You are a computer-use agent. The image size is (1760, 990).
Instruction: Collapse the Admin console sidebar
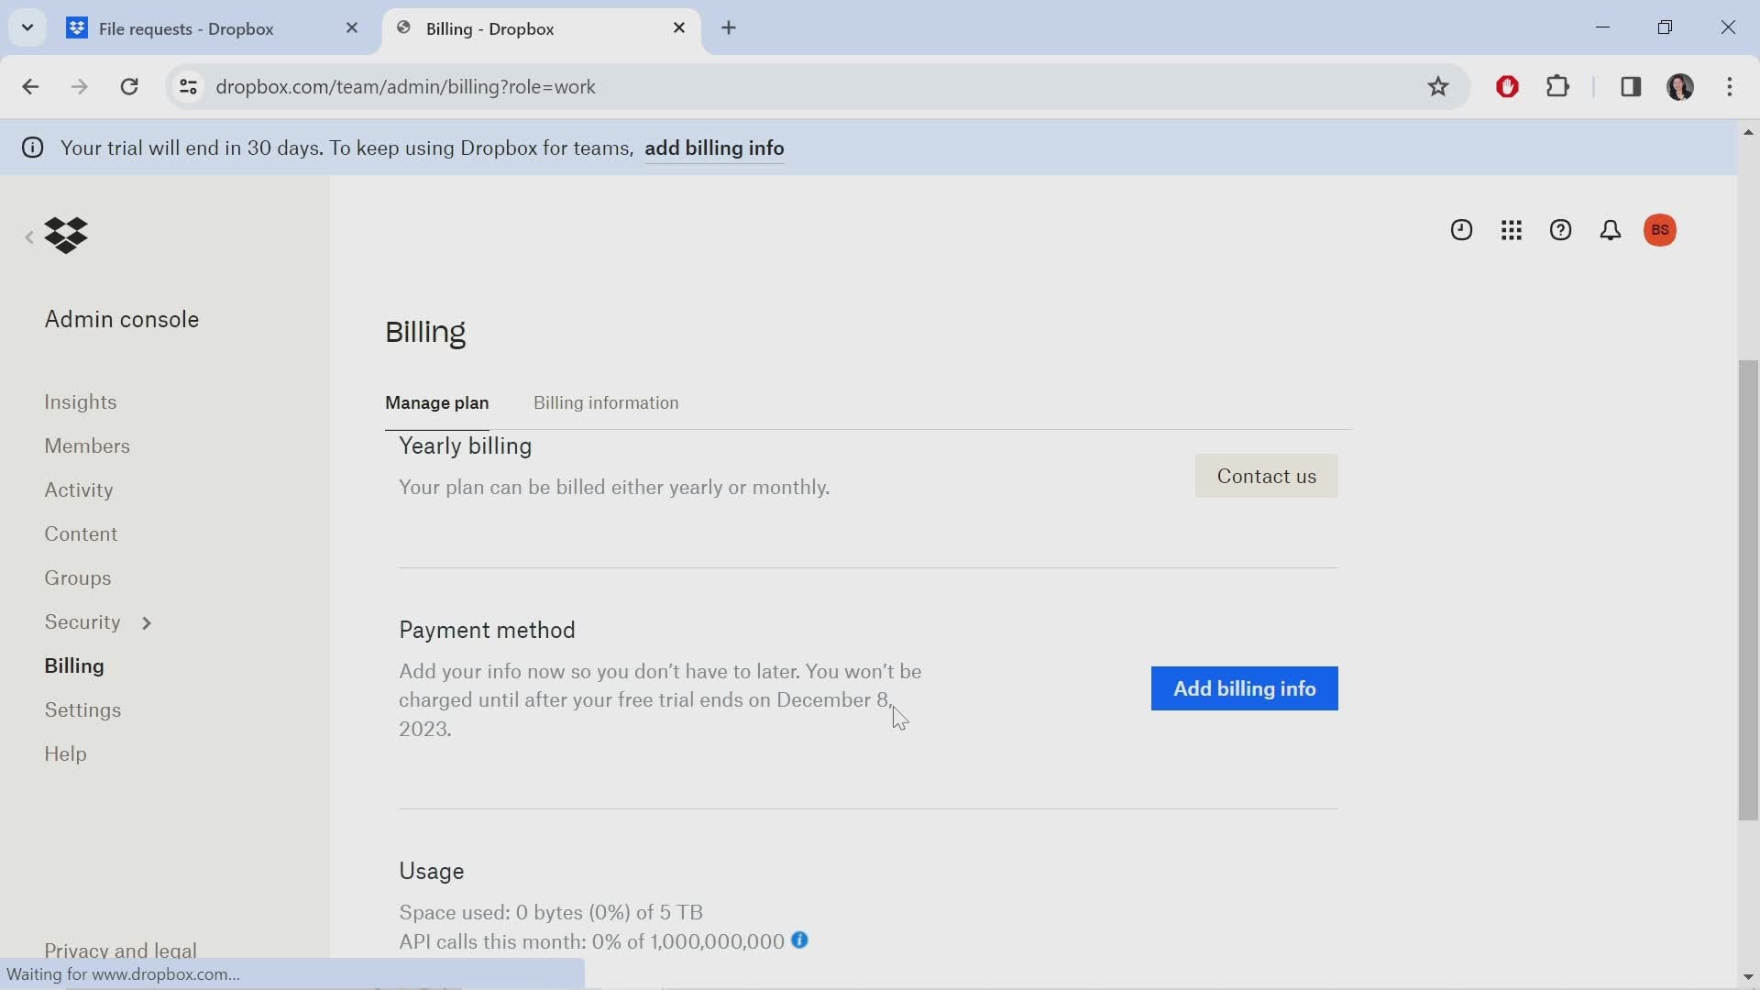coord(29,236)
